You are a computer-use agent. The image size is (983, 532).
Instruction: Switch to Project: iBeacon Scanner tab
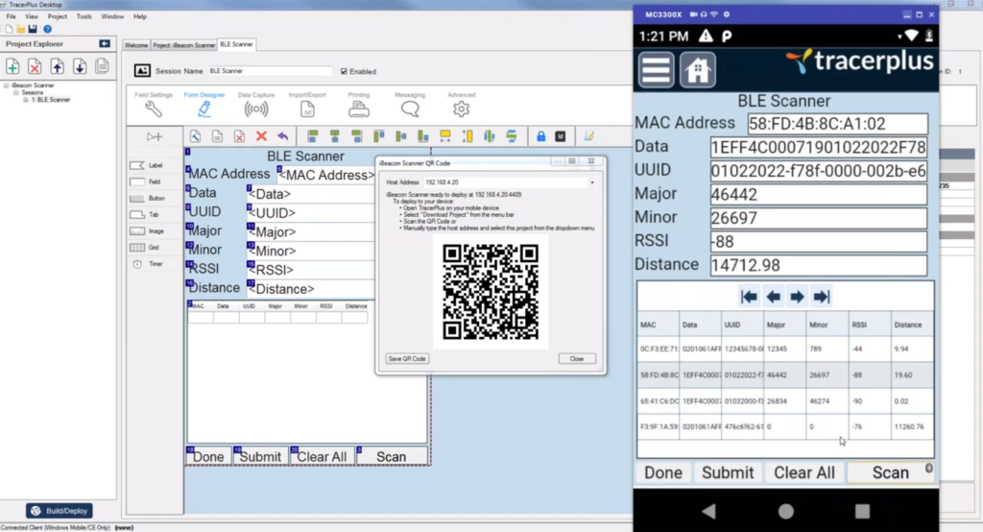coord(183,45)
